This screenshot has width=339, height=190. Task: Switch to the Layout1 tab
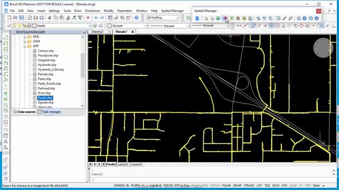coord(123,164)
